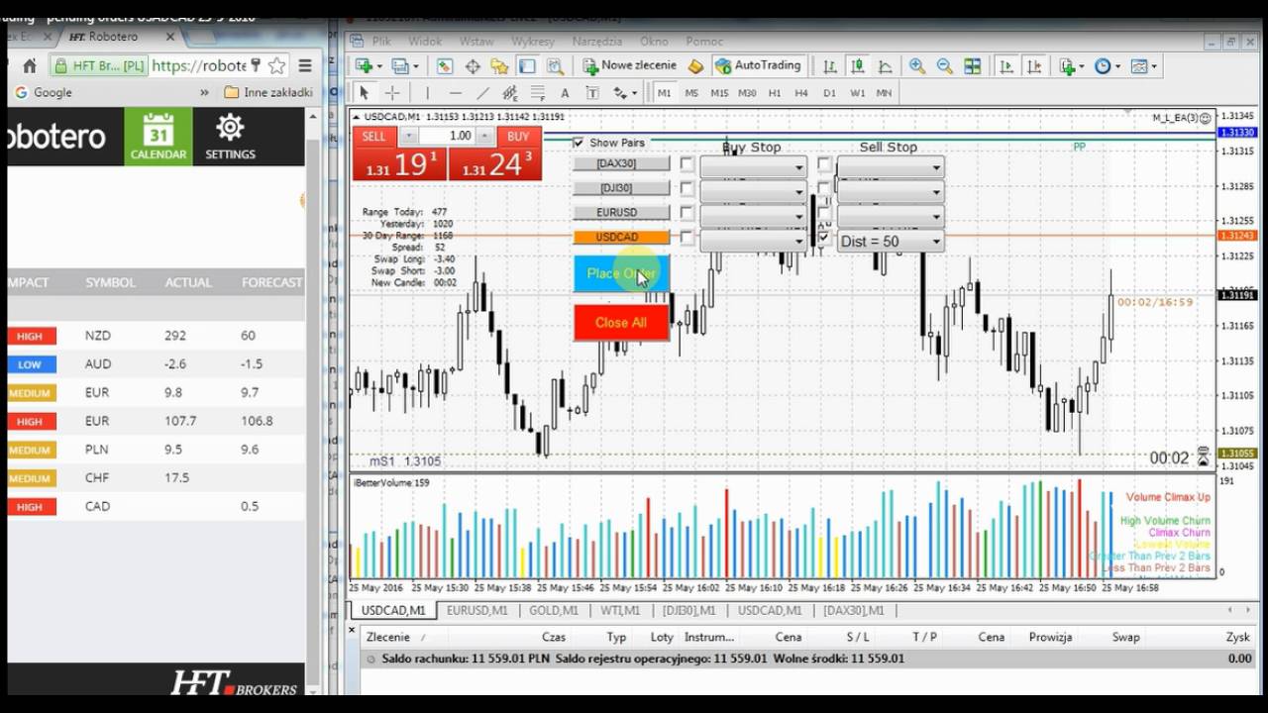Screen dimensions: 1268x713
Task: Click the blue Place Order button
Action: pos(621,273)
